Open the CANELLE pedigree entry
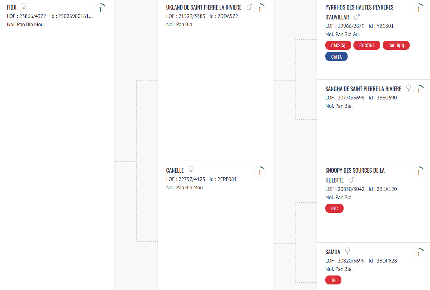The height and width of the screenshot is (290, 430). click(175, 170)
